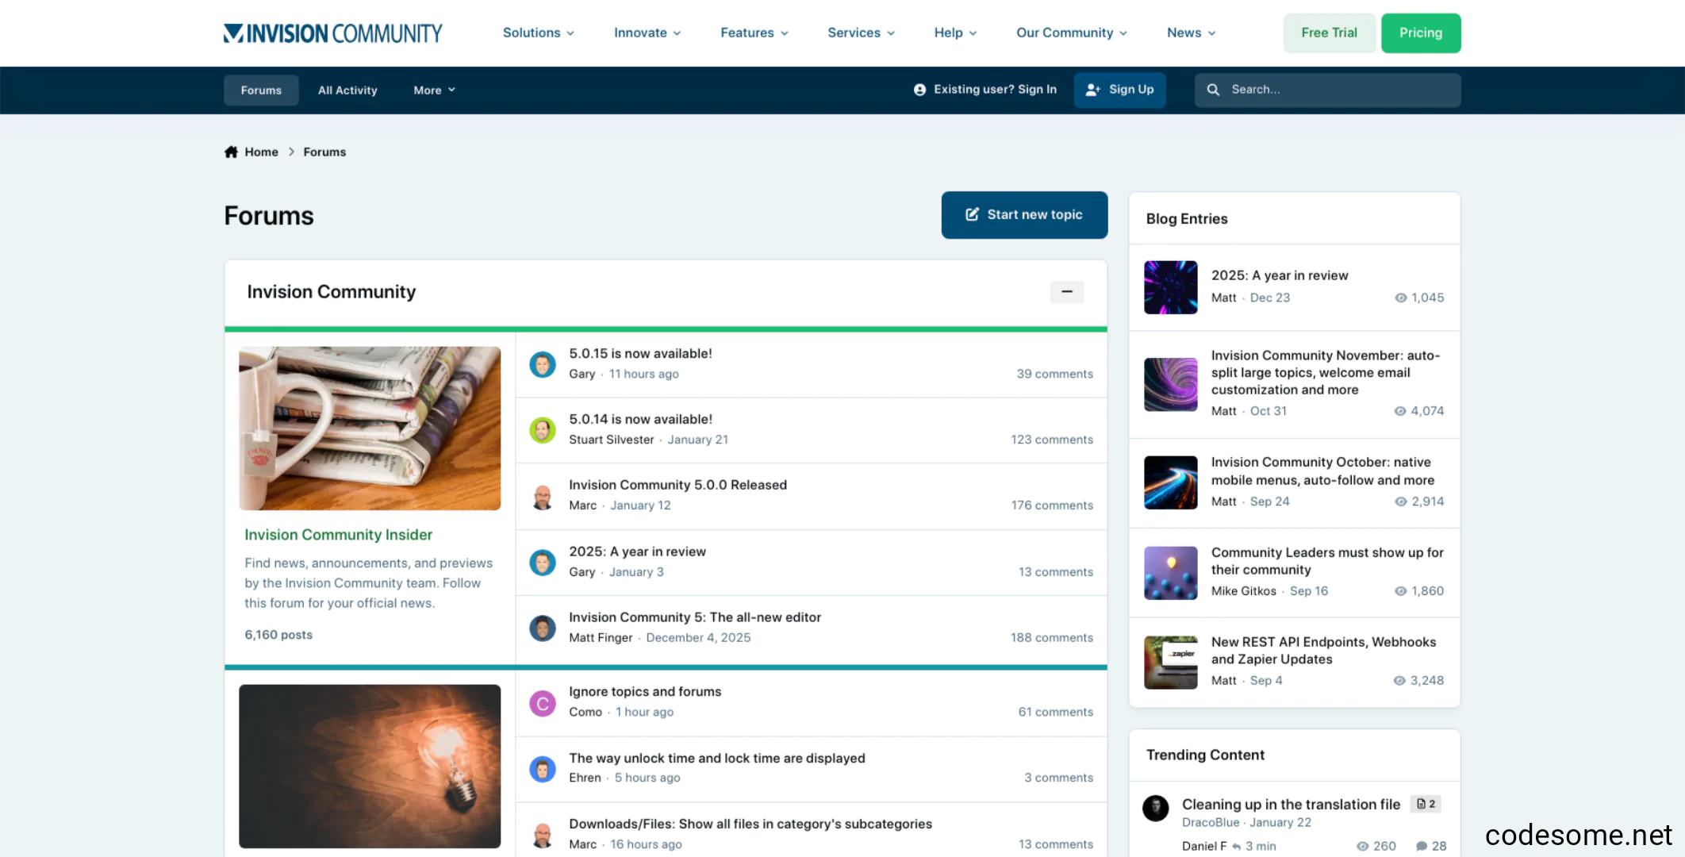Open trending 'Cleaning up in the translation file'
This screenshot has height=857, width=1685.
pyautogui.click(x=1291, y=805)
